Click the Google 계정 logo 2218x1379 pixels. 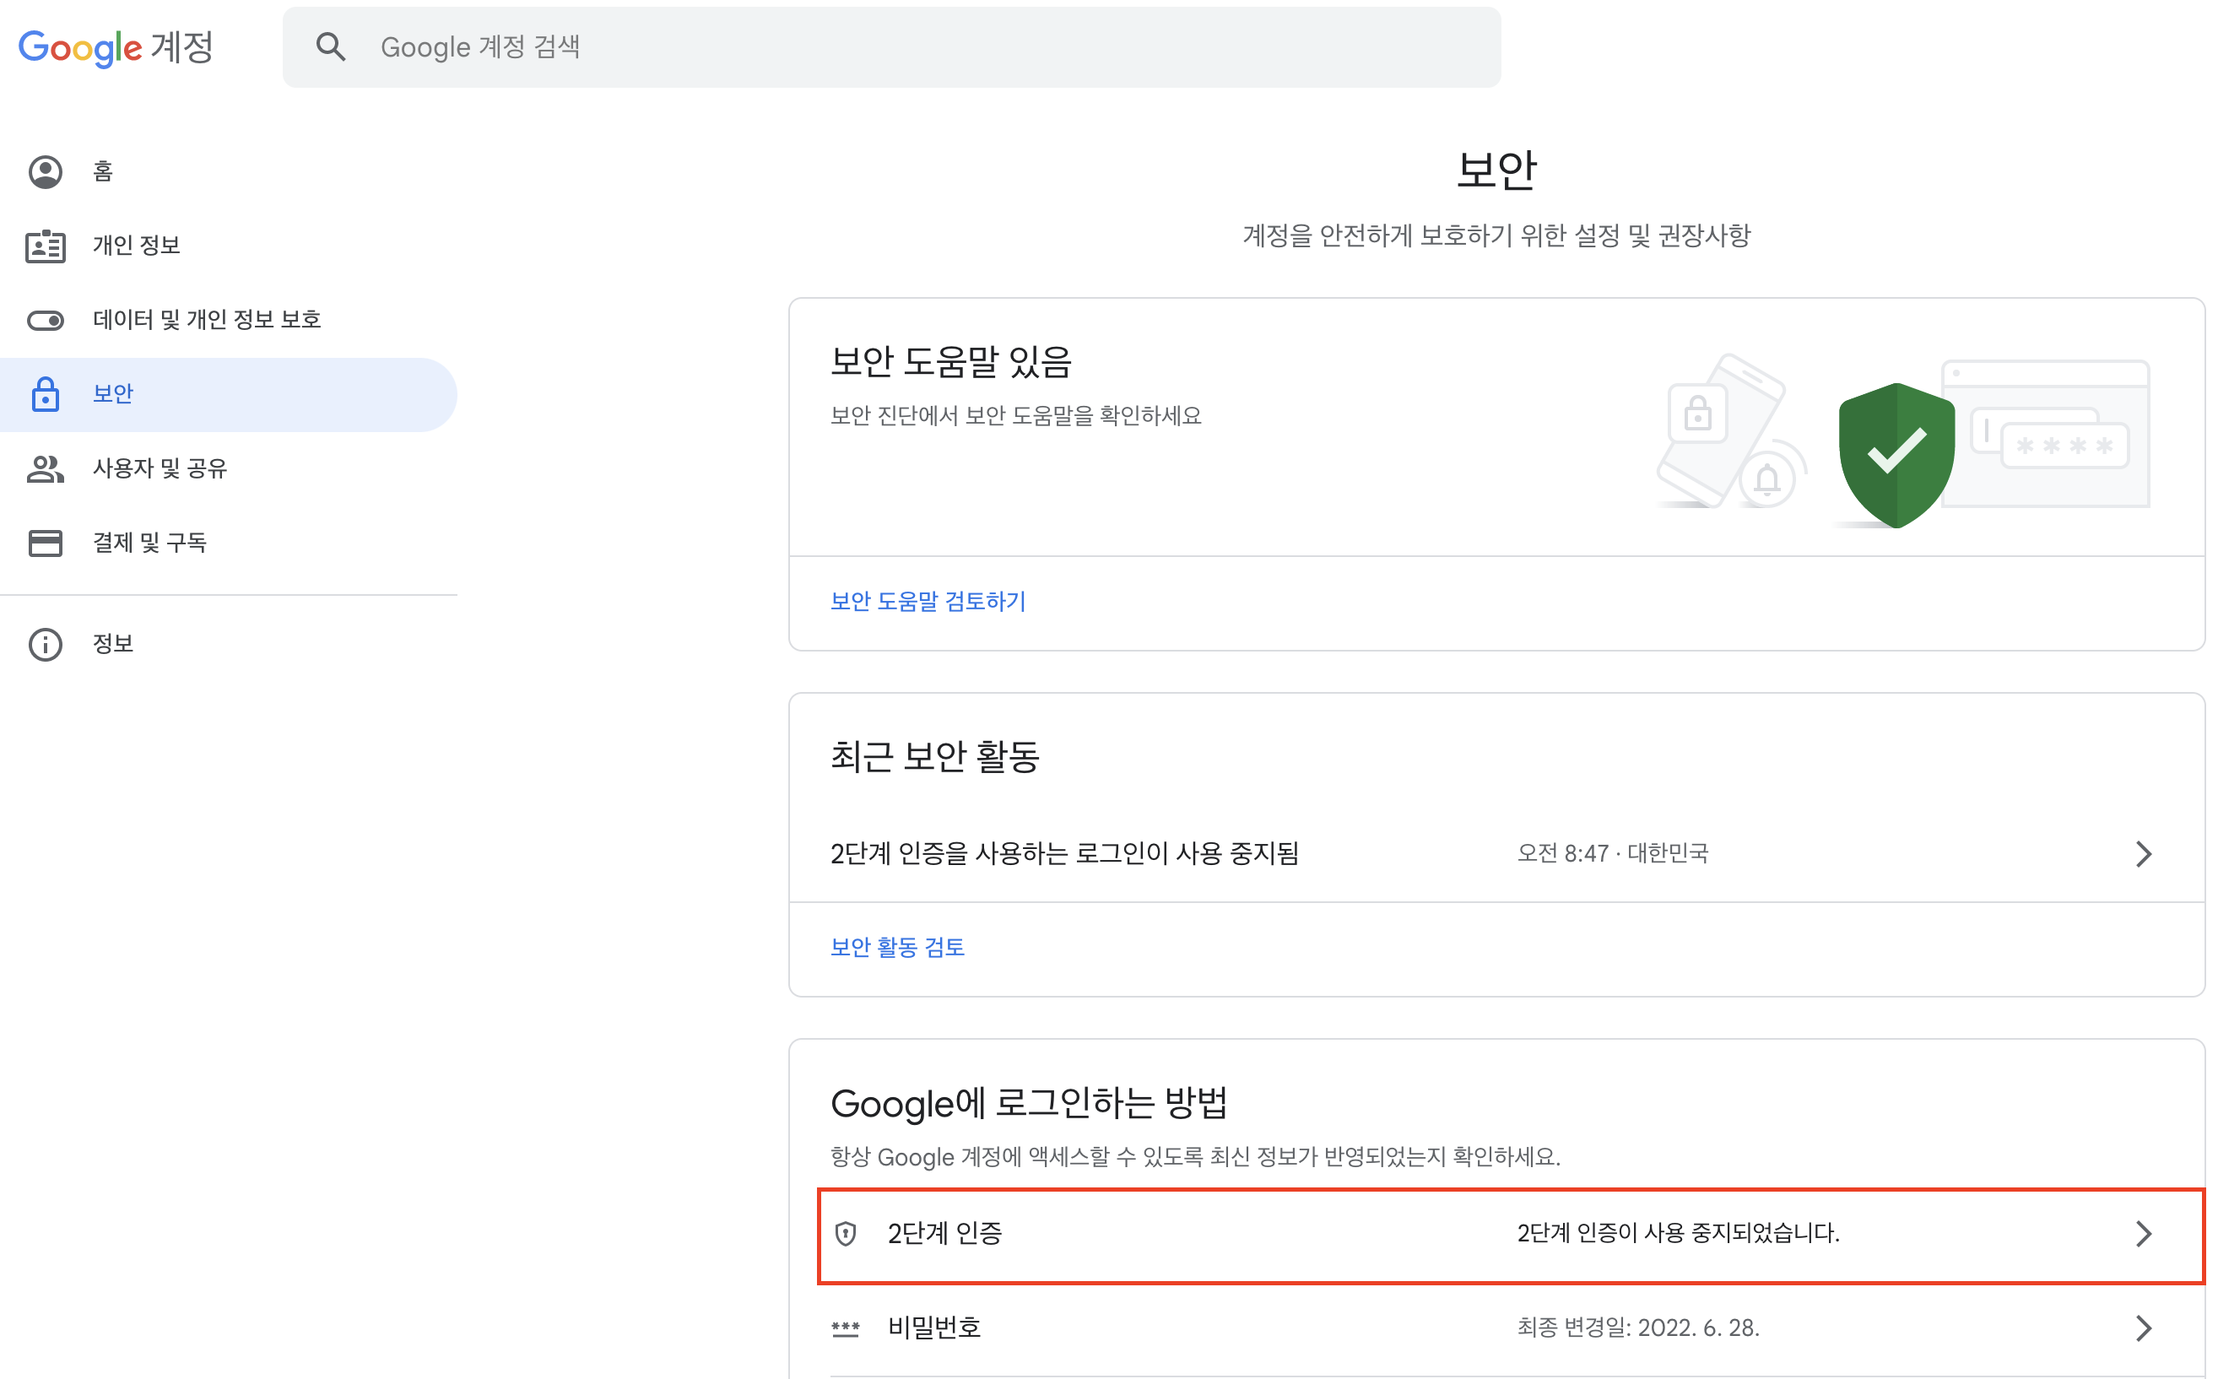116,47
